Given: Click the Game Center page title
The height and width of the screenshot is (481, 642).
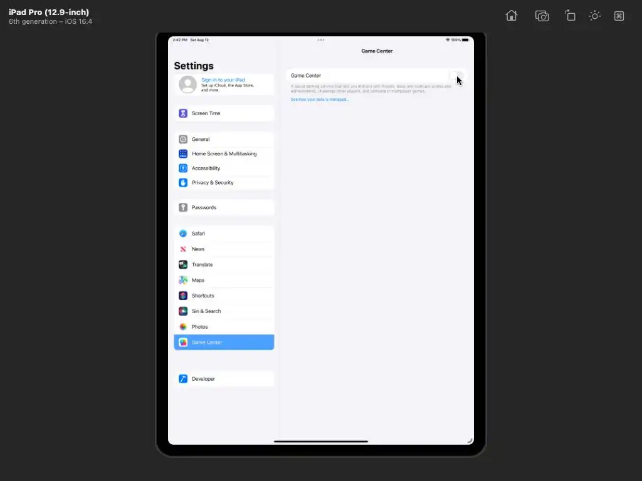Looking at the screenshot, I should coord(377,51).
